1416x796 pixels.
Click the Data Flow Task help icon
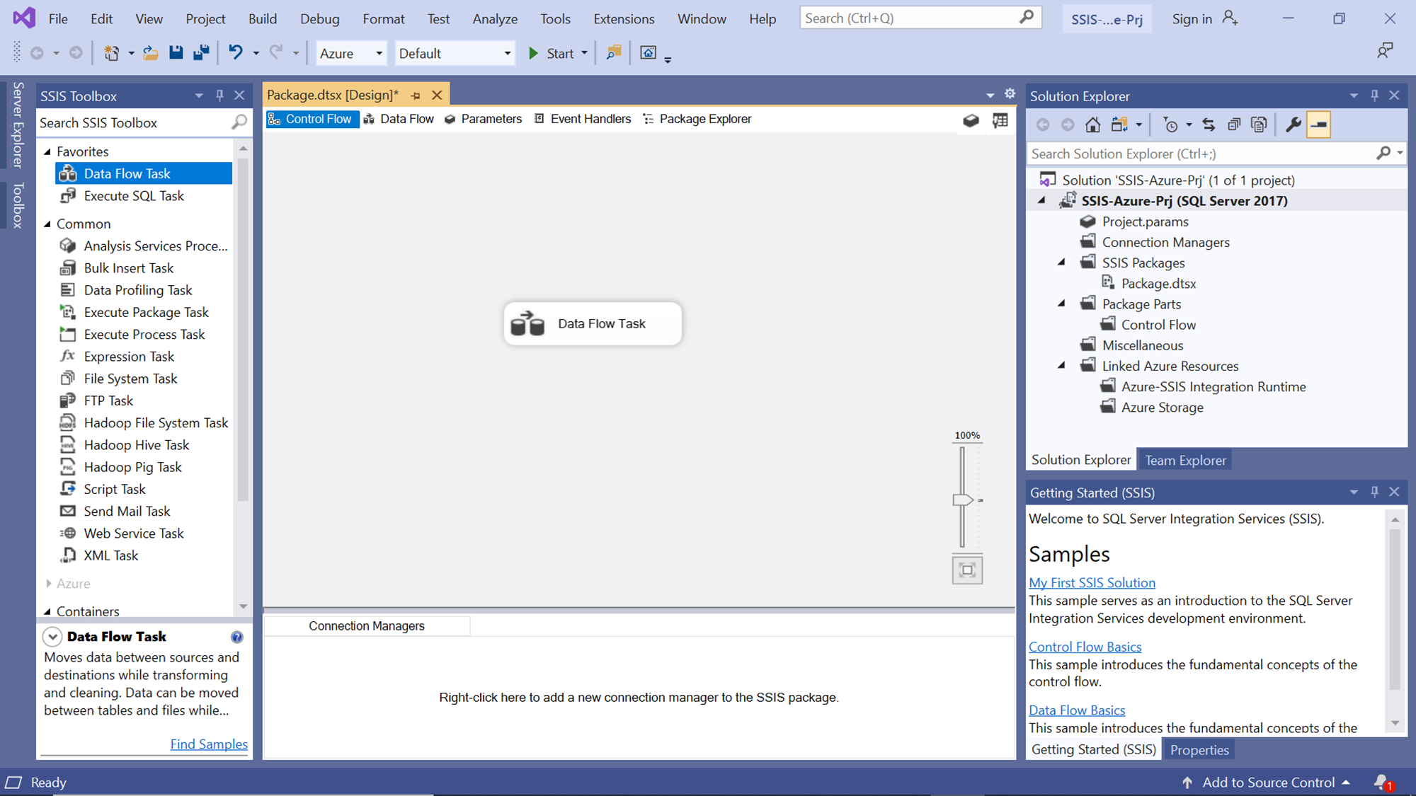click(236, 637)
